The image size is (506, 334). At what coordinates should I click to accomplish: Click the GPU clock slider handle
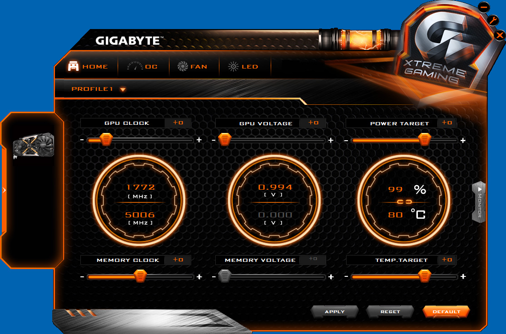106,140
